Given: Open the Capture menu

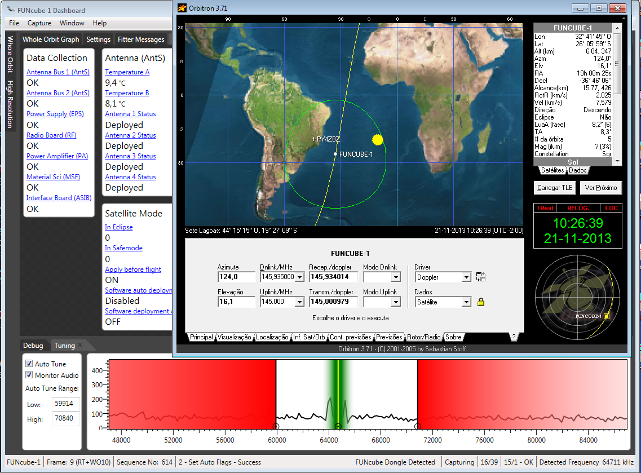Looking at the screenshot, I should click(39, 23).
